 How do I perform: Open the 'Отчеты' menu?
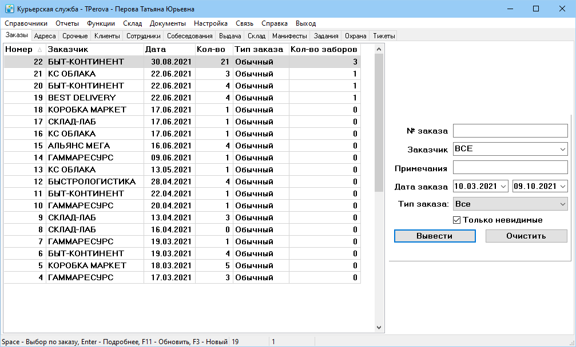click(67, 23)
